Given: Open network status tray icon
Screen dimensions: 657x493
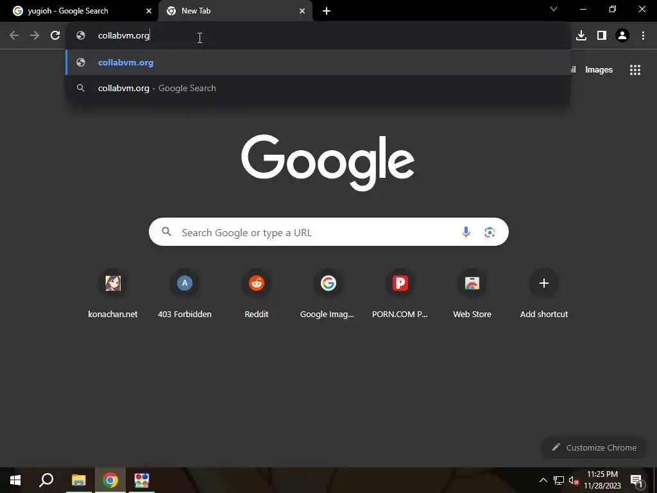Looking at the screenshot, I should click(559, 480).
